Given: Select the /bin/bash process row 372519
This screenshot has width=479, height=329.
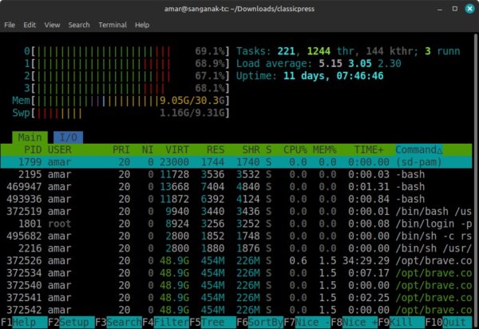Looking at the screenshot, I should coord(236,212).
